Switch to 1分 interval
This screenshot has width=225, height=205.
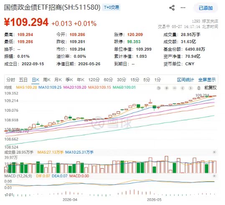click(x=157, y=79)
